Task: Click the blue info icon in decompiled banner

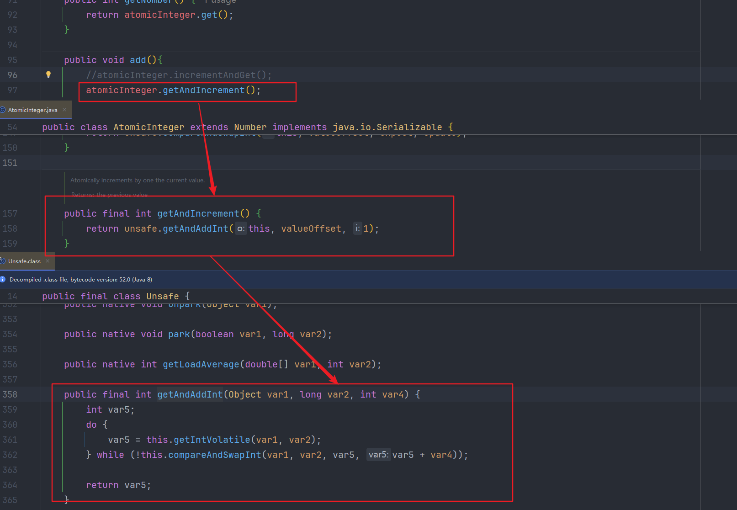Action: point(3,279)
